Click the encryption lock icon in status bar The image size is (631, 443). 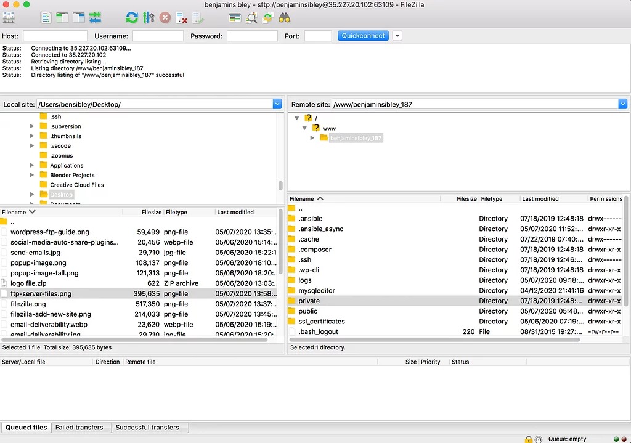coord(528,439)
